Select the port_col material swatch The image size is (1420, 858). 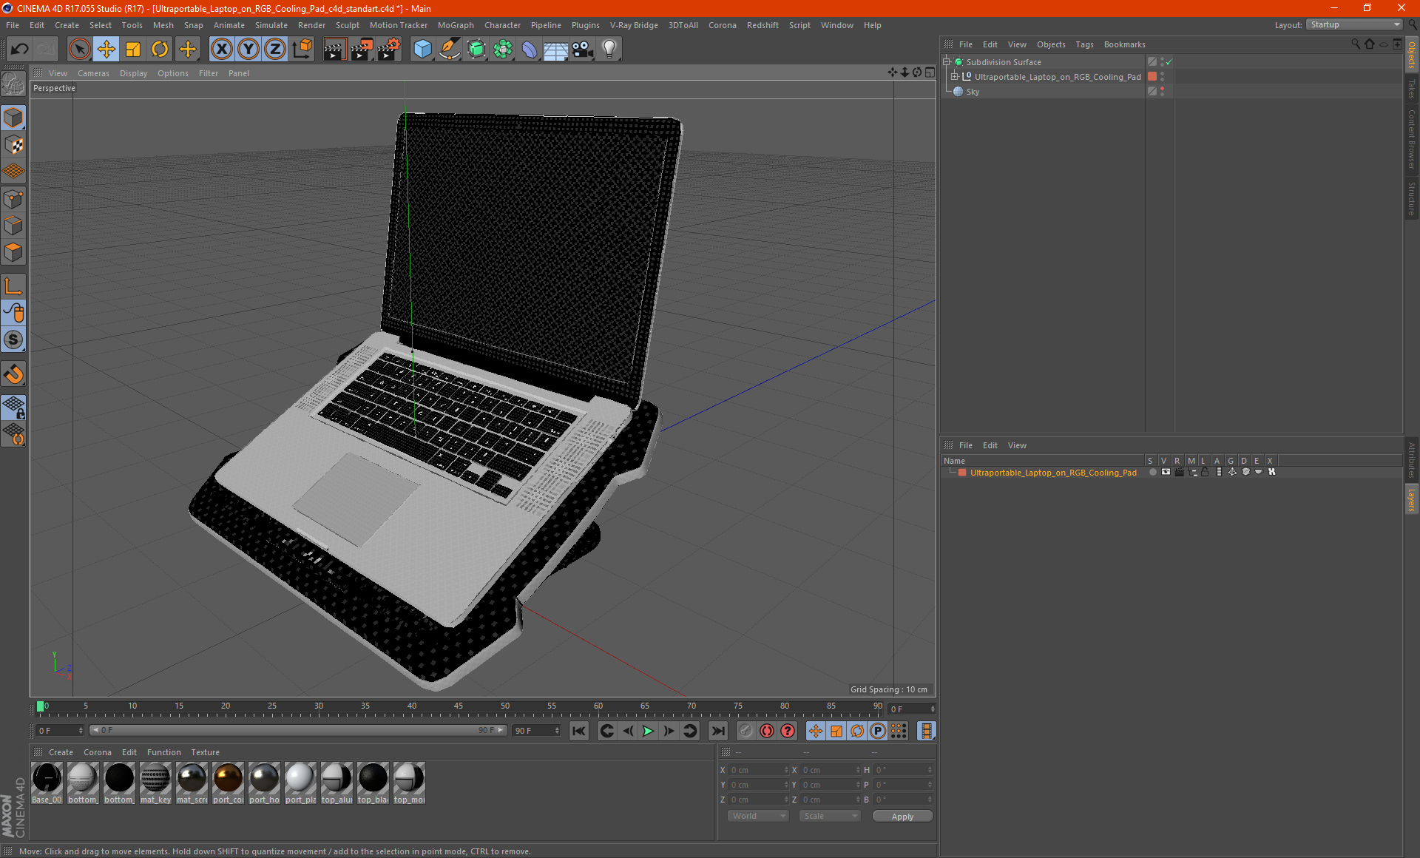228,779
